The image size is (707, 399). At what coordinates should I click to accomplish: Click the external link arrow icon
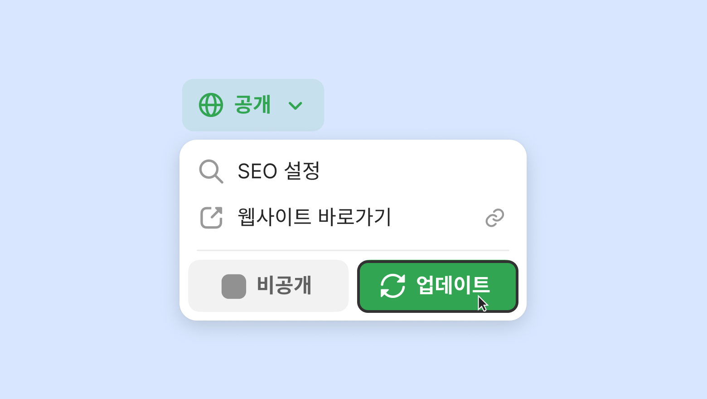click(211, 218)
